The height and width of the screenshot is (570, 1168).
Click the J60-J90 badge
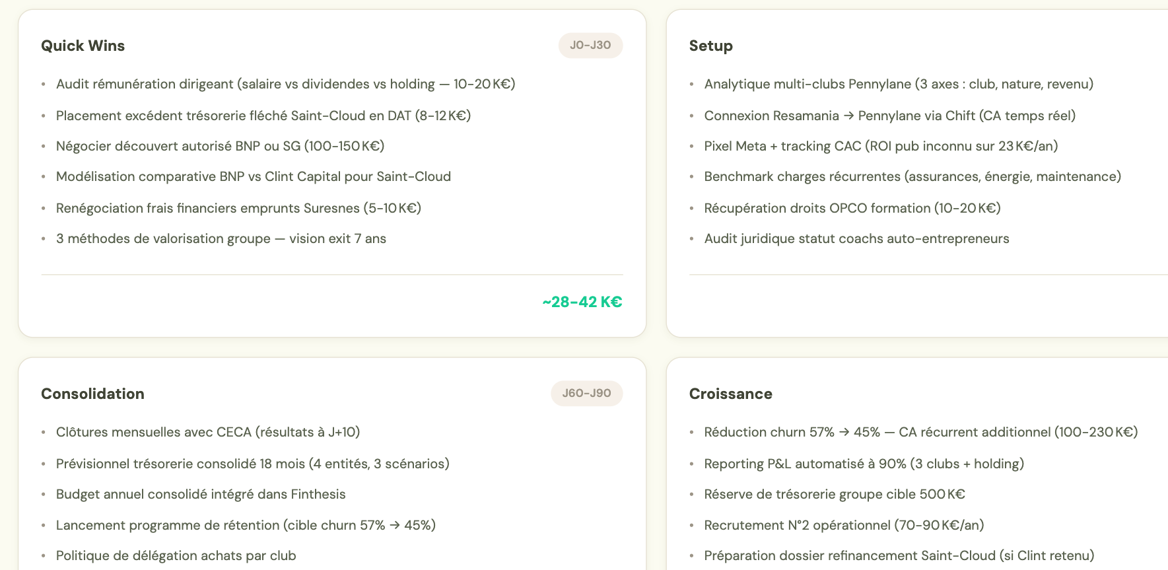586,394
